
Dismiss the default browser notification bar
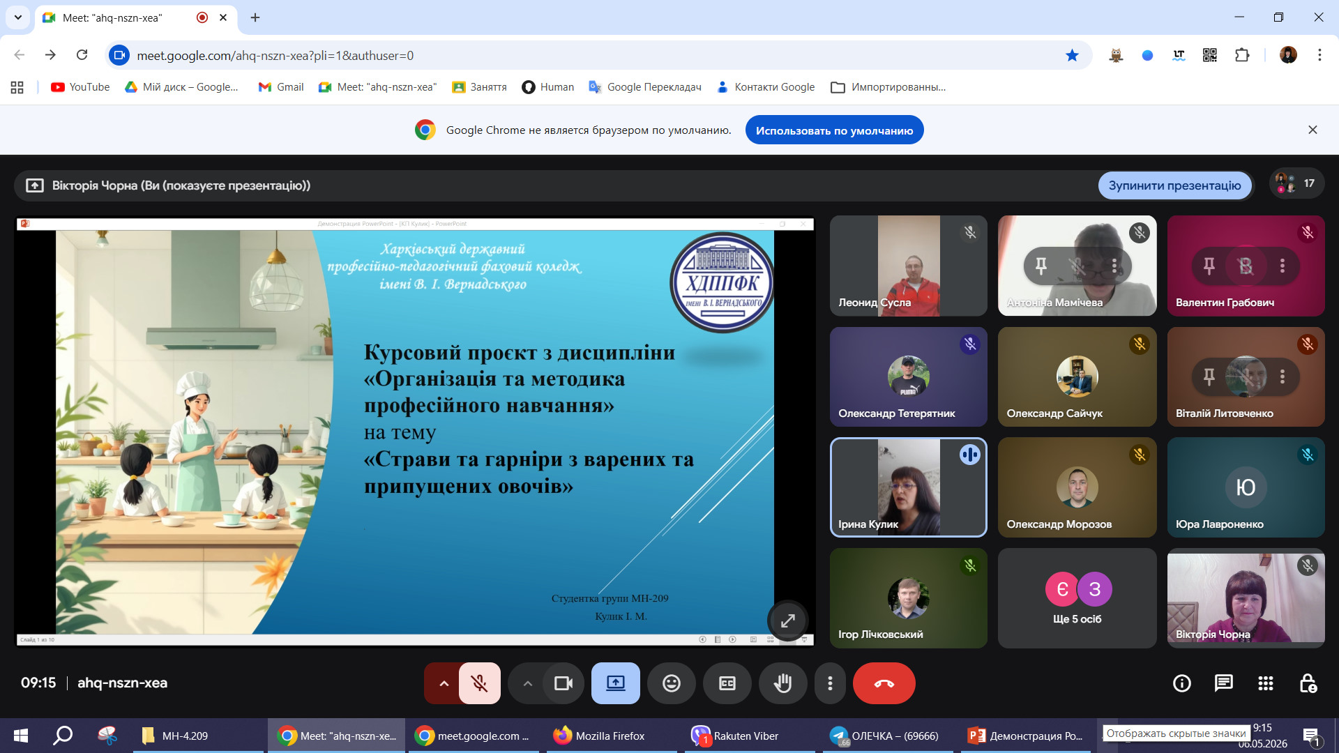(1312, 130)
